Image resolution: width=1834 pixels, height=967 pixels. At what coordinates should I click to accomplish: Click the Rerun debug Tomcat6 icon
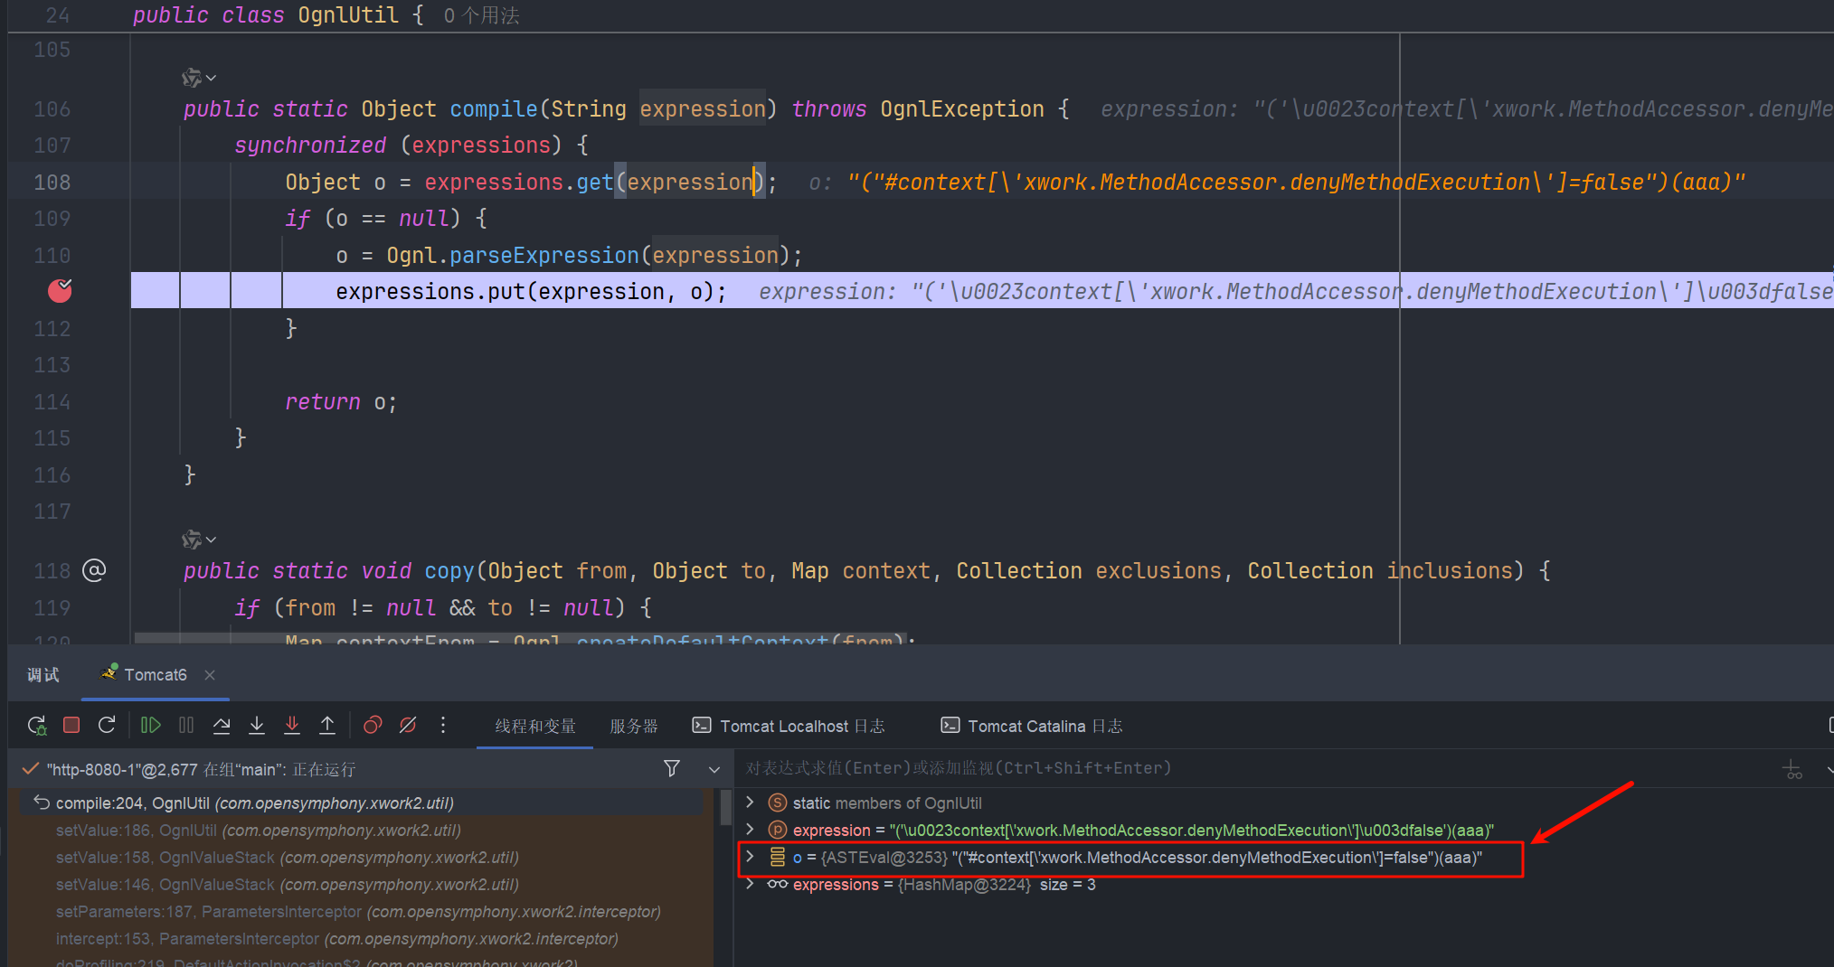click(x=37, y=726)
